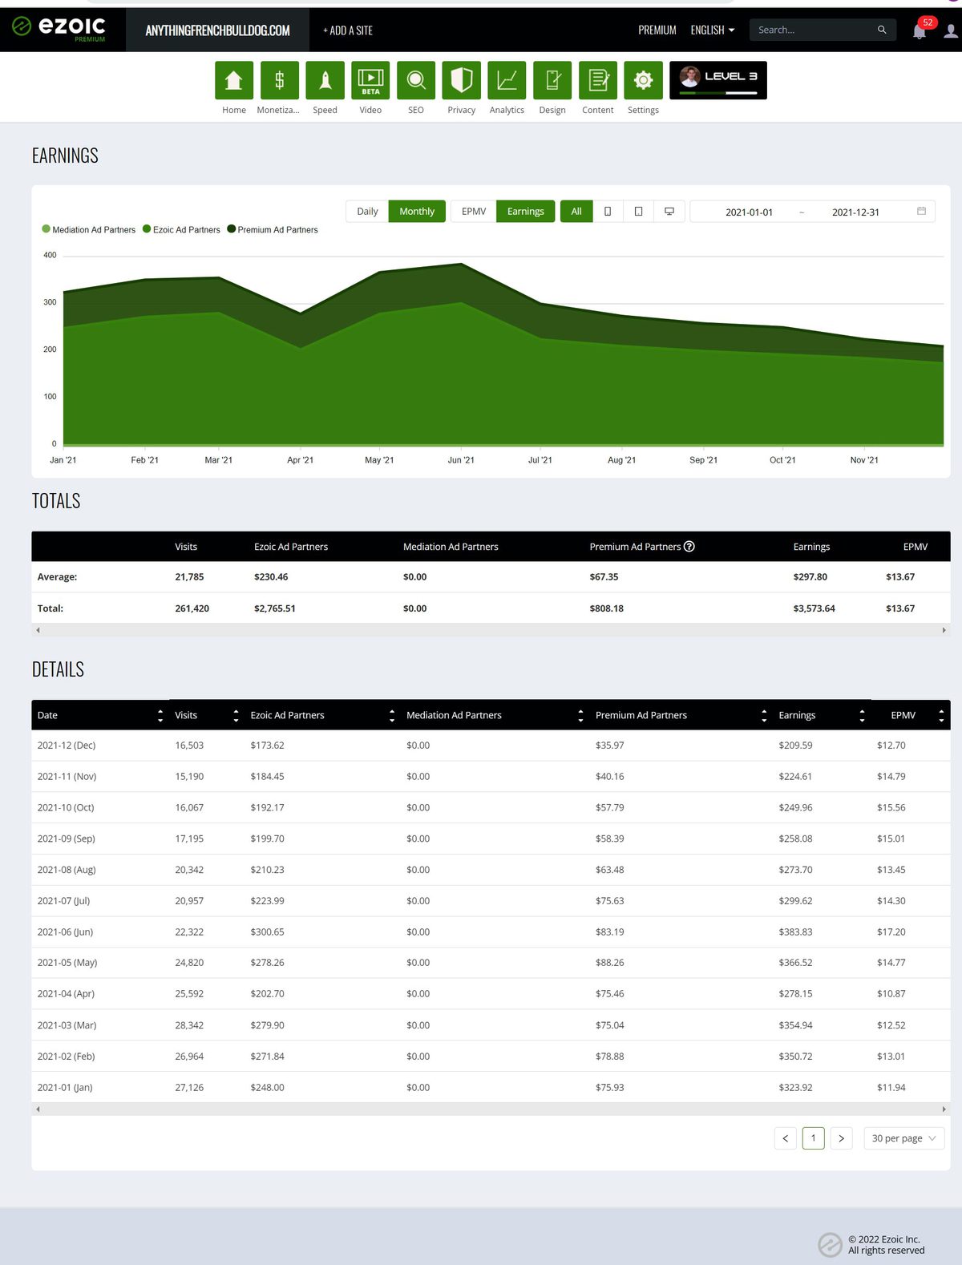Click Details table scroll left arrow
962x1265 pixels.
point(38,1109)
